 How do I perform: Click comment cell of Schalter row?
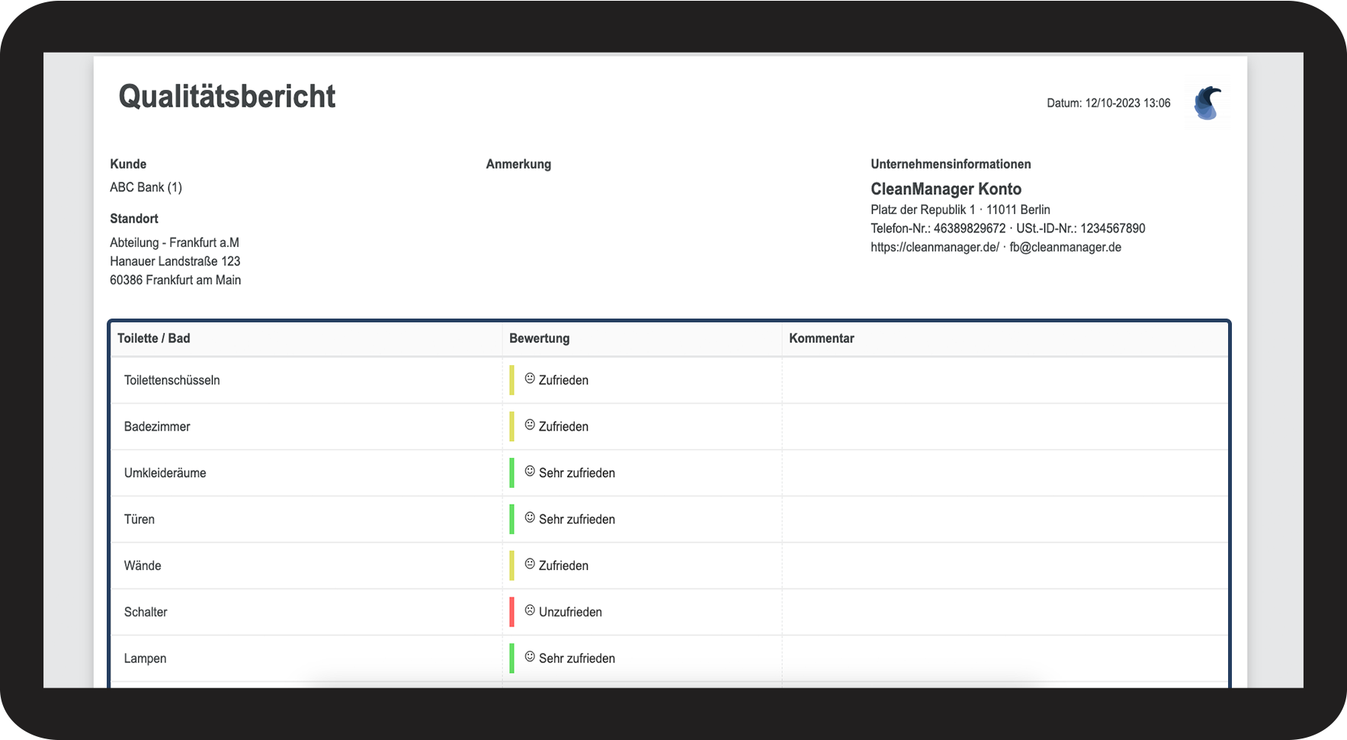point(1005,612)
